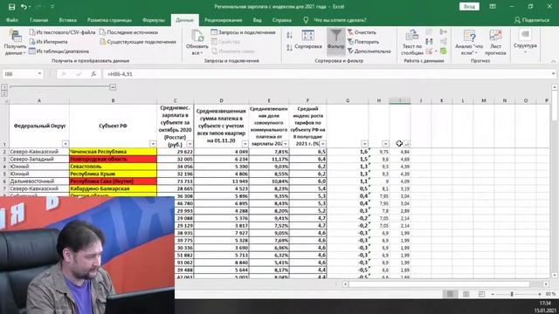
Task: Open filter dropdown on column G header
Action: [364, 144]
